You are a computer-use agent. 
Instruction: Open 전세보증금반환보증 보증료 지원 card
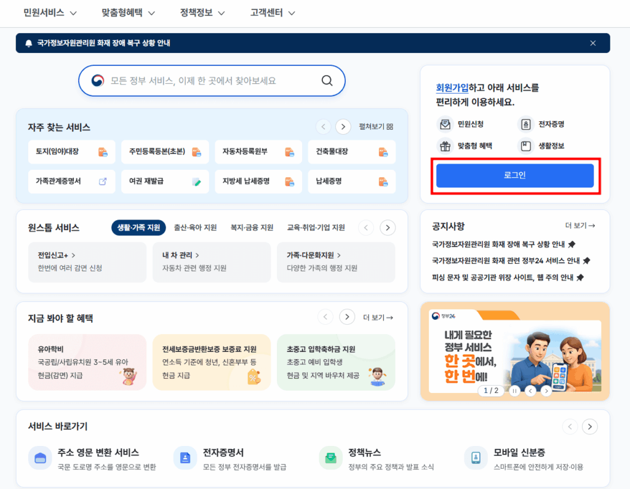(x=212, y=362)
